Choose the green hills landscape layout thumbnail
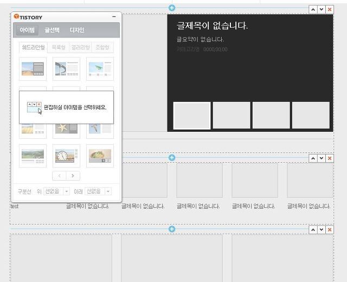The width and height of the screenshot is (347, 282). [x=33, y=156]
